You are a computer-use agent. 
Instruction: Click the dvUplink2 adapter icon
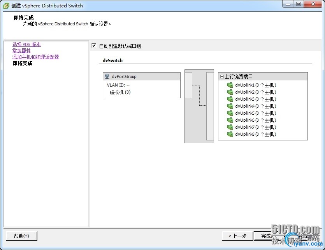tap(230, 92)
